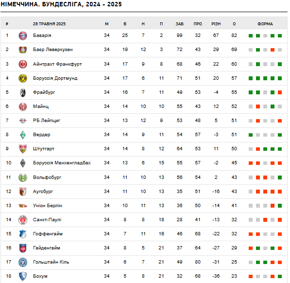Open Боруссія Менхенгладбах team page

pyautogui.click(x=62, y=163)
